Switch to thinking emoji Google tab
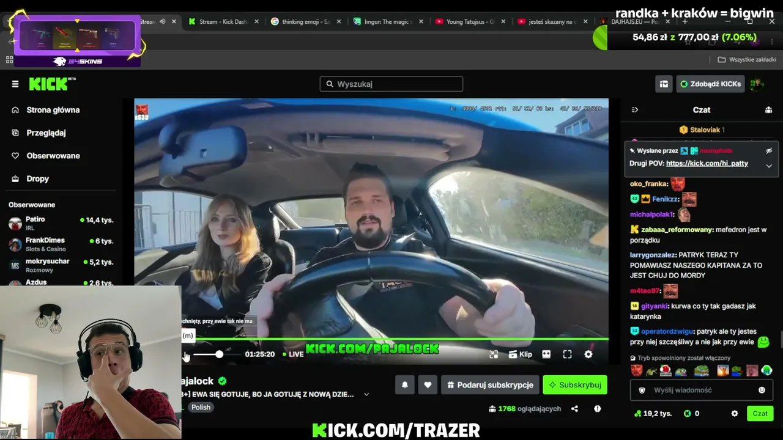 (306, 22)
